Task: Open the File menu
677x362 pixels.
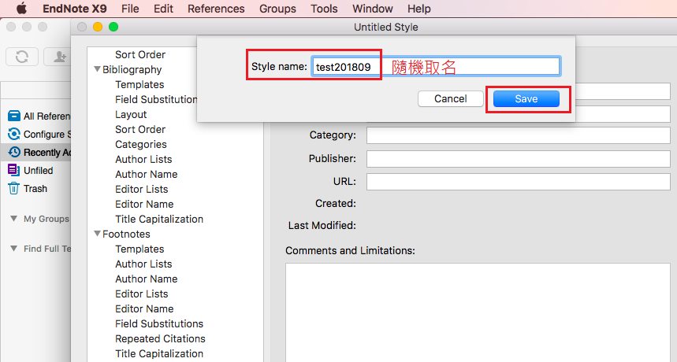Action: pos(130,9)
